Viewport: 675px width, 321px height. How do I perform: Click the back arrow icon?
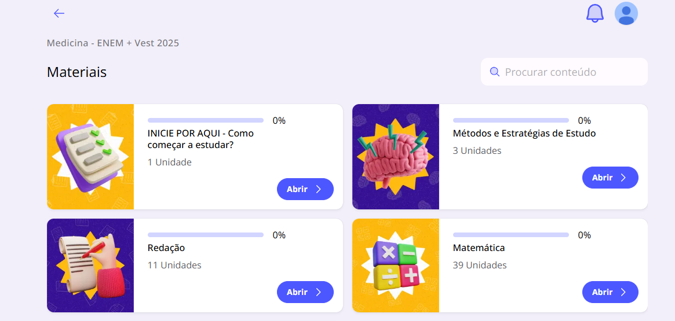pyautogui.click(x=59, y=13)
